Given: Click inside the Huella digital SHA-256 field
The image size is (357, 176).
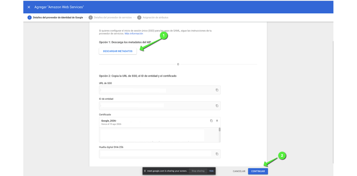Looking at the screenshot, I should [160, 154].
